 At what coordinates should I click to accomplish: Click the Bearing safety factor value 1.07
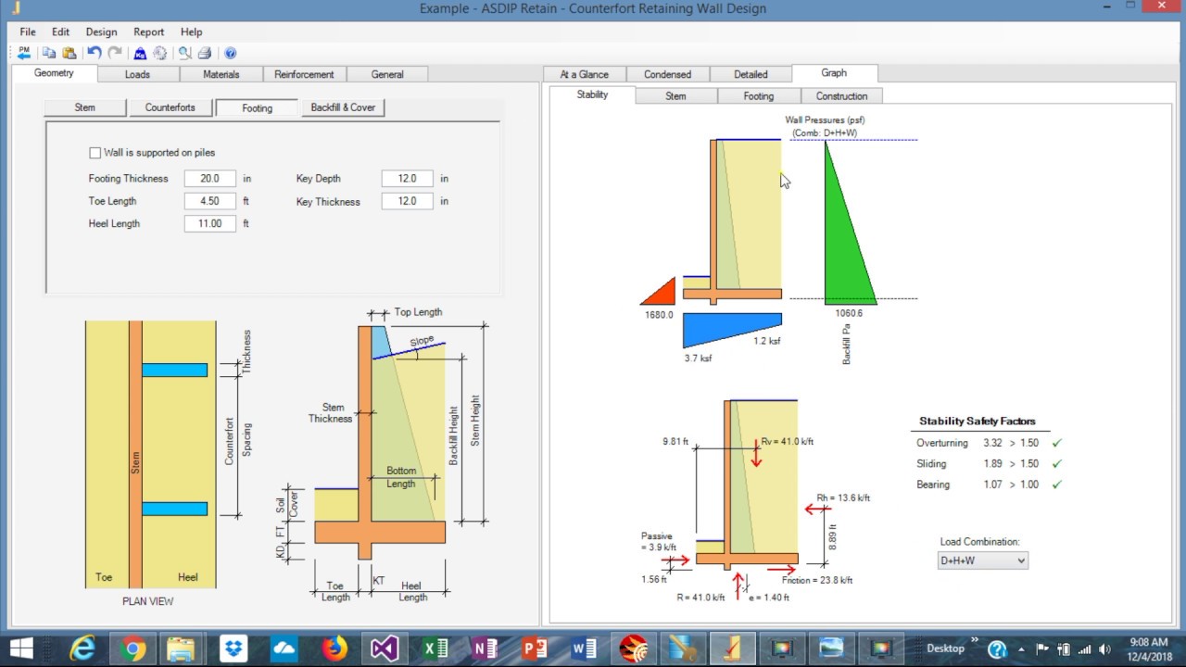tap(992, 485)
